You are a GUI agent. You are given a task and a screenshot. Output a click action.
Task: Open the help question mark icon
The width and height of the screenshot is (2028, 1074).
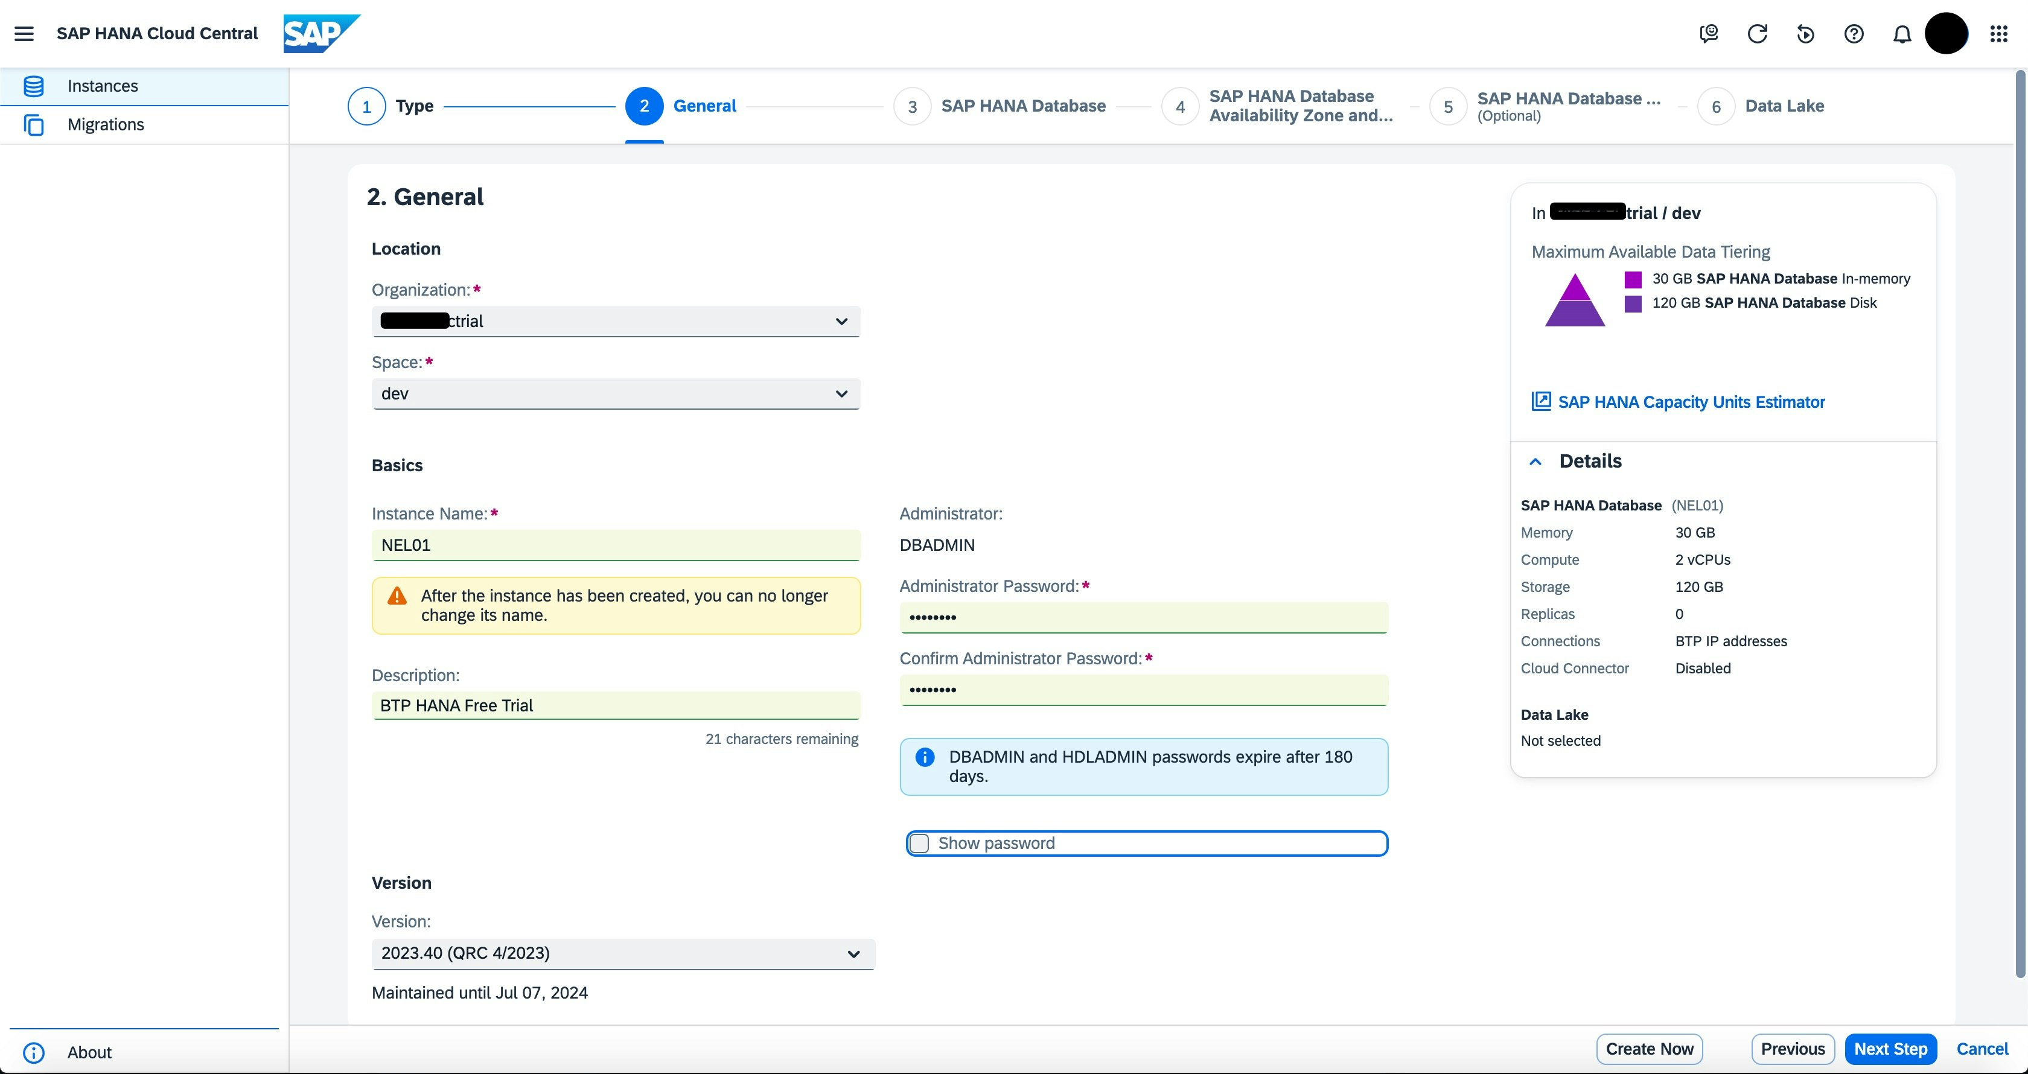[1853, 34]
